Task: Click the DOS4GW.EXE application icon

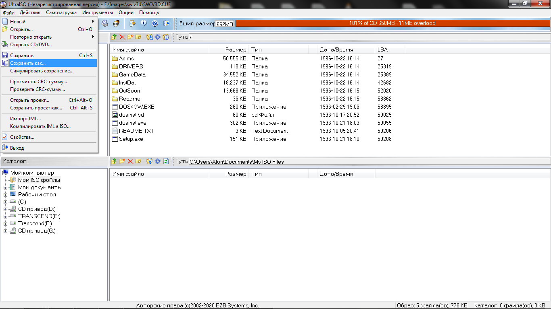Action: coord(115,107)
